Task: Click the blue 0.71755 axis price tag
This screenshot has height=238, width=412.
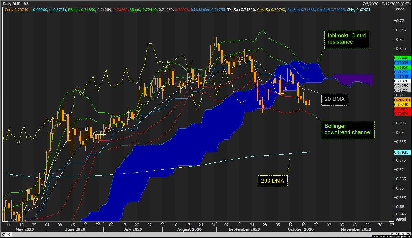Action: (403, 72)
